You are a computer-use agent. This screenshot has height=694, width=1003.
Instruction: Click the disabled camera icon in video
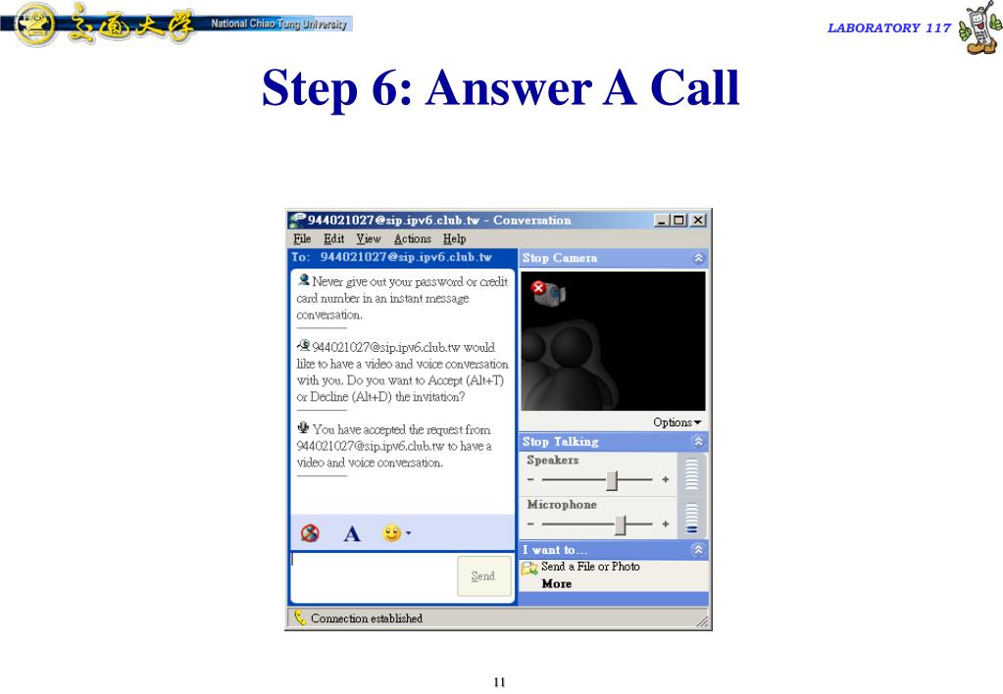click(x=548, y=293)
